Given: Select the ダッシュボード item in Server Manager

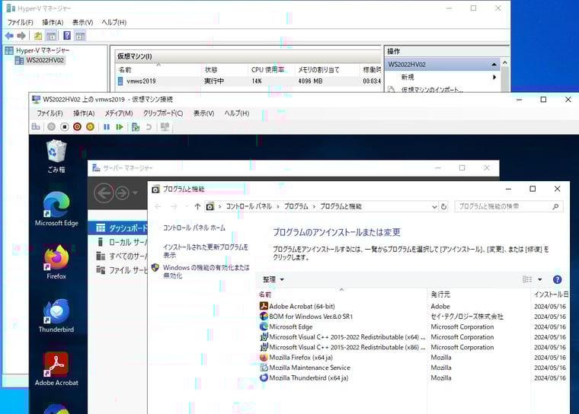Looking at the screenshot, I should coord(117,228).
